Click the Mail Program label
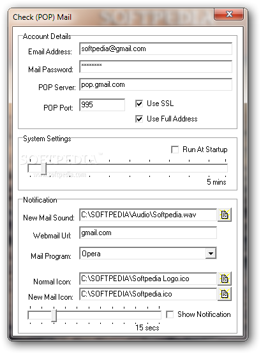Screen dimensions: 261x354 (x=51, y=256)
